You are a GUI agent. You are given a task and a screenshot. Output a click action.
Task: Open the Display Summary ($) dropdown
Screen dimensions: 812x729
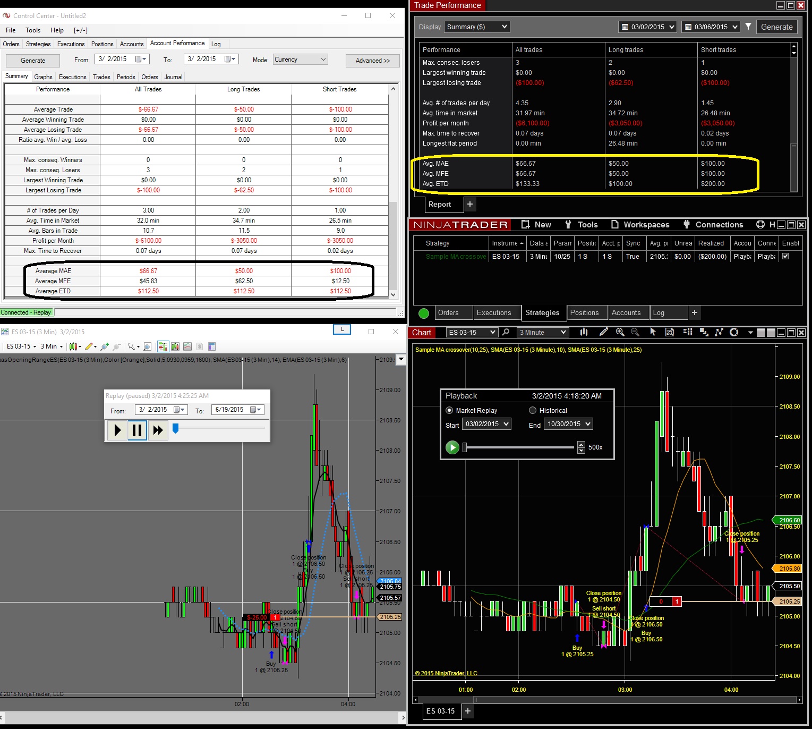(x=477, y=27)
